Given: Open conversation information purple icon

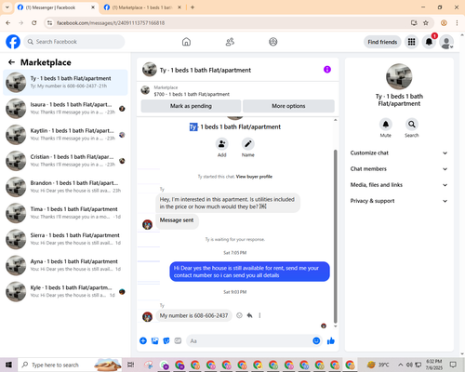Looking at the screenshot, I should click(x=327, y=70).
